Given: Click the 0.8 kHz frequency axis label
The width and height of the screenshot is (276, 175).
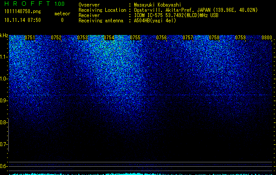Looking at the screenshot, I should tap(4, 122).
